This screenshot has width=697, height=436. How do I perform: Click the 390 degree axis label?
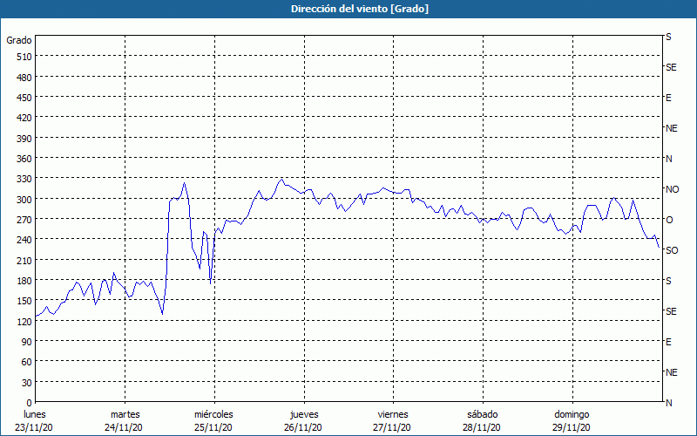24,139
